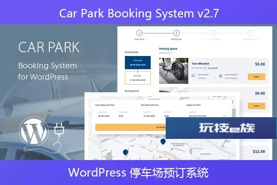This screenshot has width=277, height=185.
Task: Expand the Select Car Park dropdown chevron
Action: point(224,116)
